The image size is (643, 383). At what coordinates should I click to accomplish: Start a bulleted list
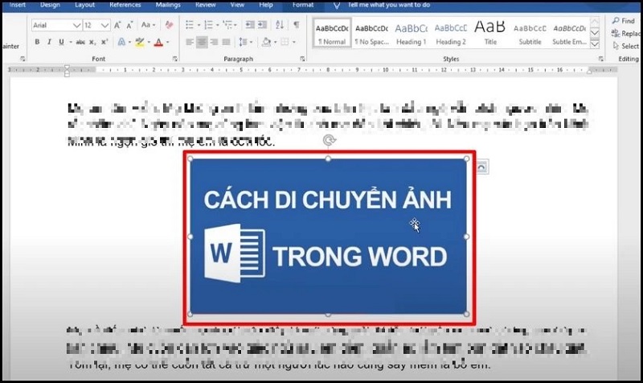pos(190,25)
